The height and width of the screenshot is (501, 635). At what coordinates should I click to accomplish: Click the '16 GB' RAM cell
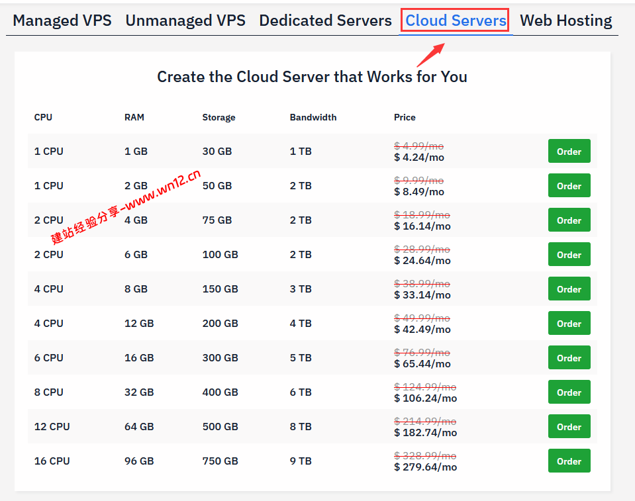pyautogui.click(x=139, y=358)
